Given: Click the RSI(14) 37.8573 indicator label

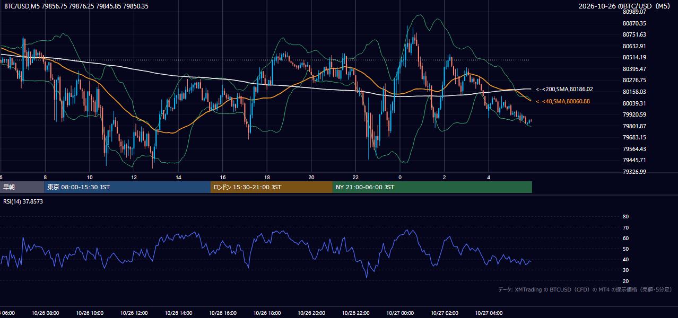Looking at the screenshot, I should click(23, 201).
